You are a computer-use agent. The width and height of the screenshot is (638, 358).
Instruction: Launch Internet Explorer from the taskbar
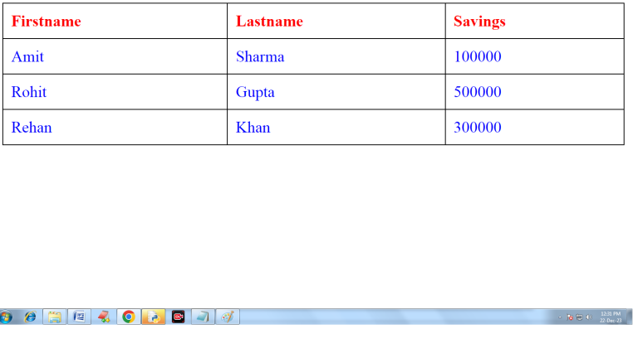(x=30, y=317)
